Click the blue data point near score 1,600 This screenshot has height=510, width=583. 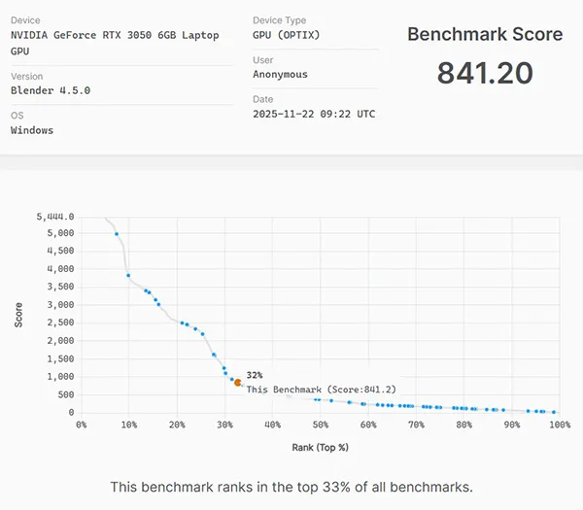(x=214, y=356)
